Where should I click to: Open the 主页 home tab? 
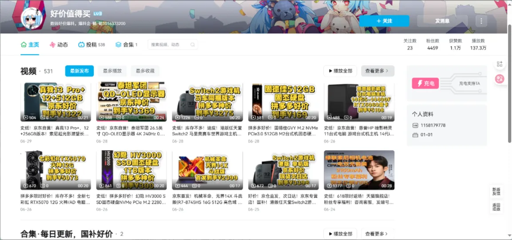[x=30, y=45]
